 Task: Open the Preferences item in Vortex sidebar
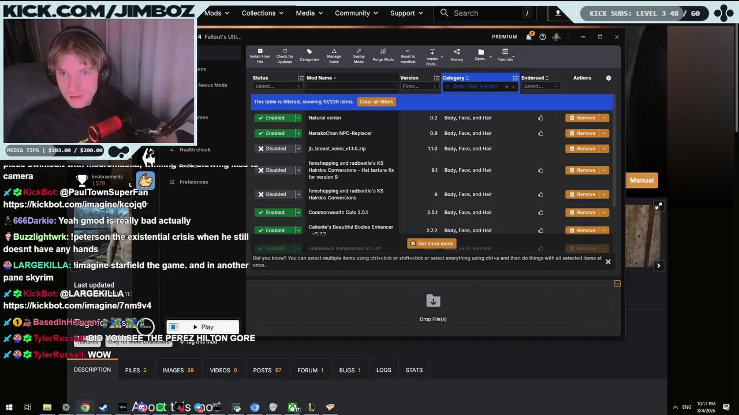[193, 182]
